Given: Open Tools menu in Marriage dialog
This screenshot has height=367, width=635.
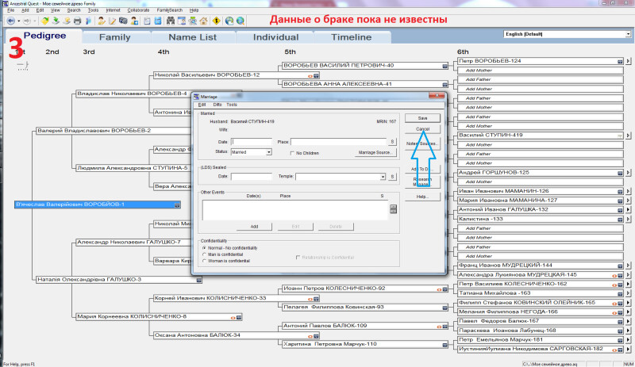Looking at the screenshot, I should coord(232,105).
